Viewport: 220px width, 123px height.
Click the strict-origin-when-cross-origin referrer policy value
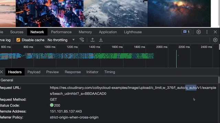pyautogui.click(x=74, y=117)
